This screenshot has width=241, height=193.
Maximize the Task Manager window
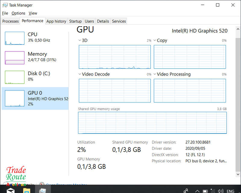218,5
